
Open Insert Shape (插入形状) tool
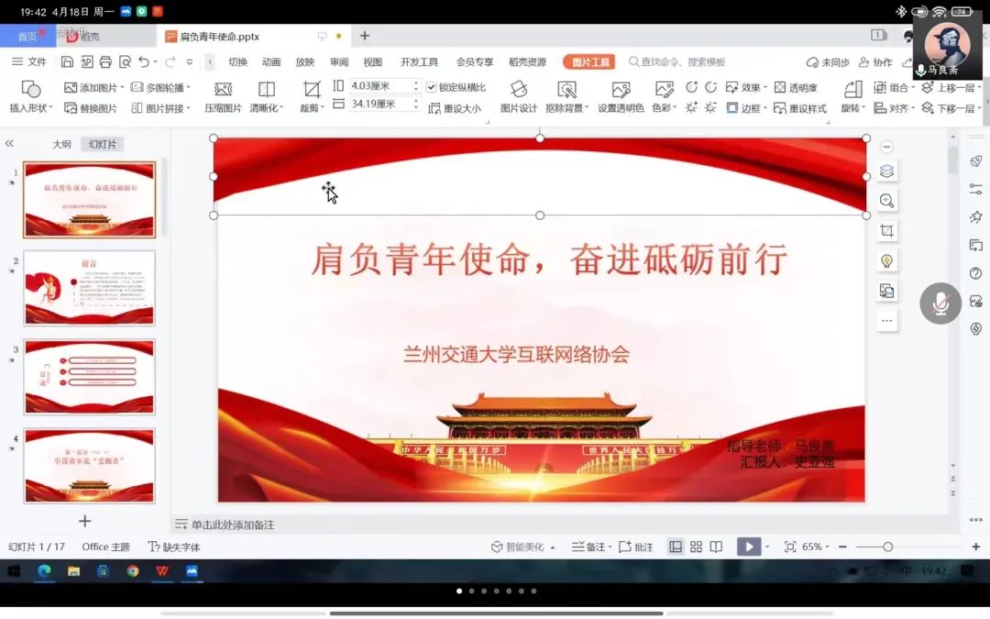[31, 96]
